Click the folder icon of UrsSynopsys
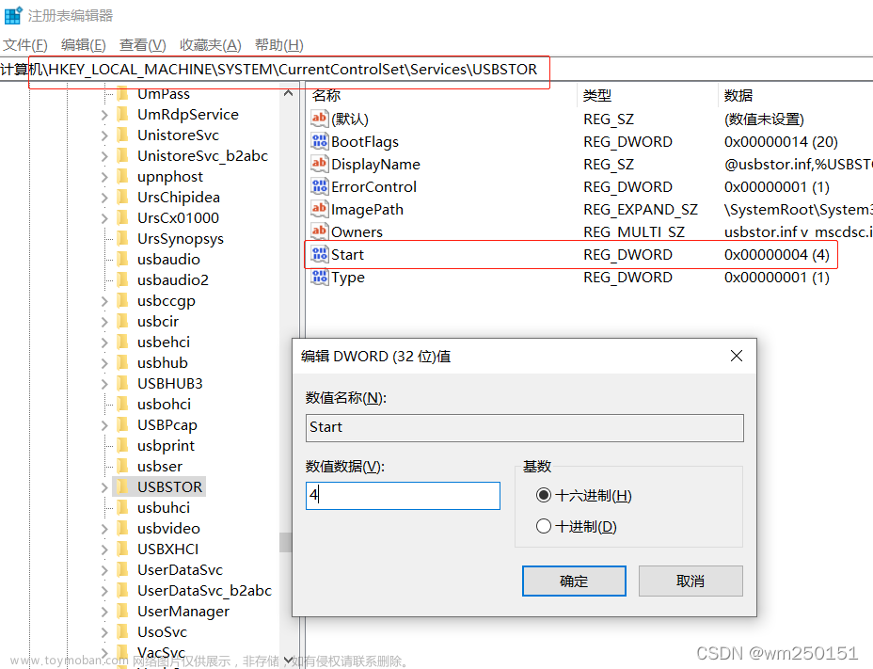 [x=123, y=238]
